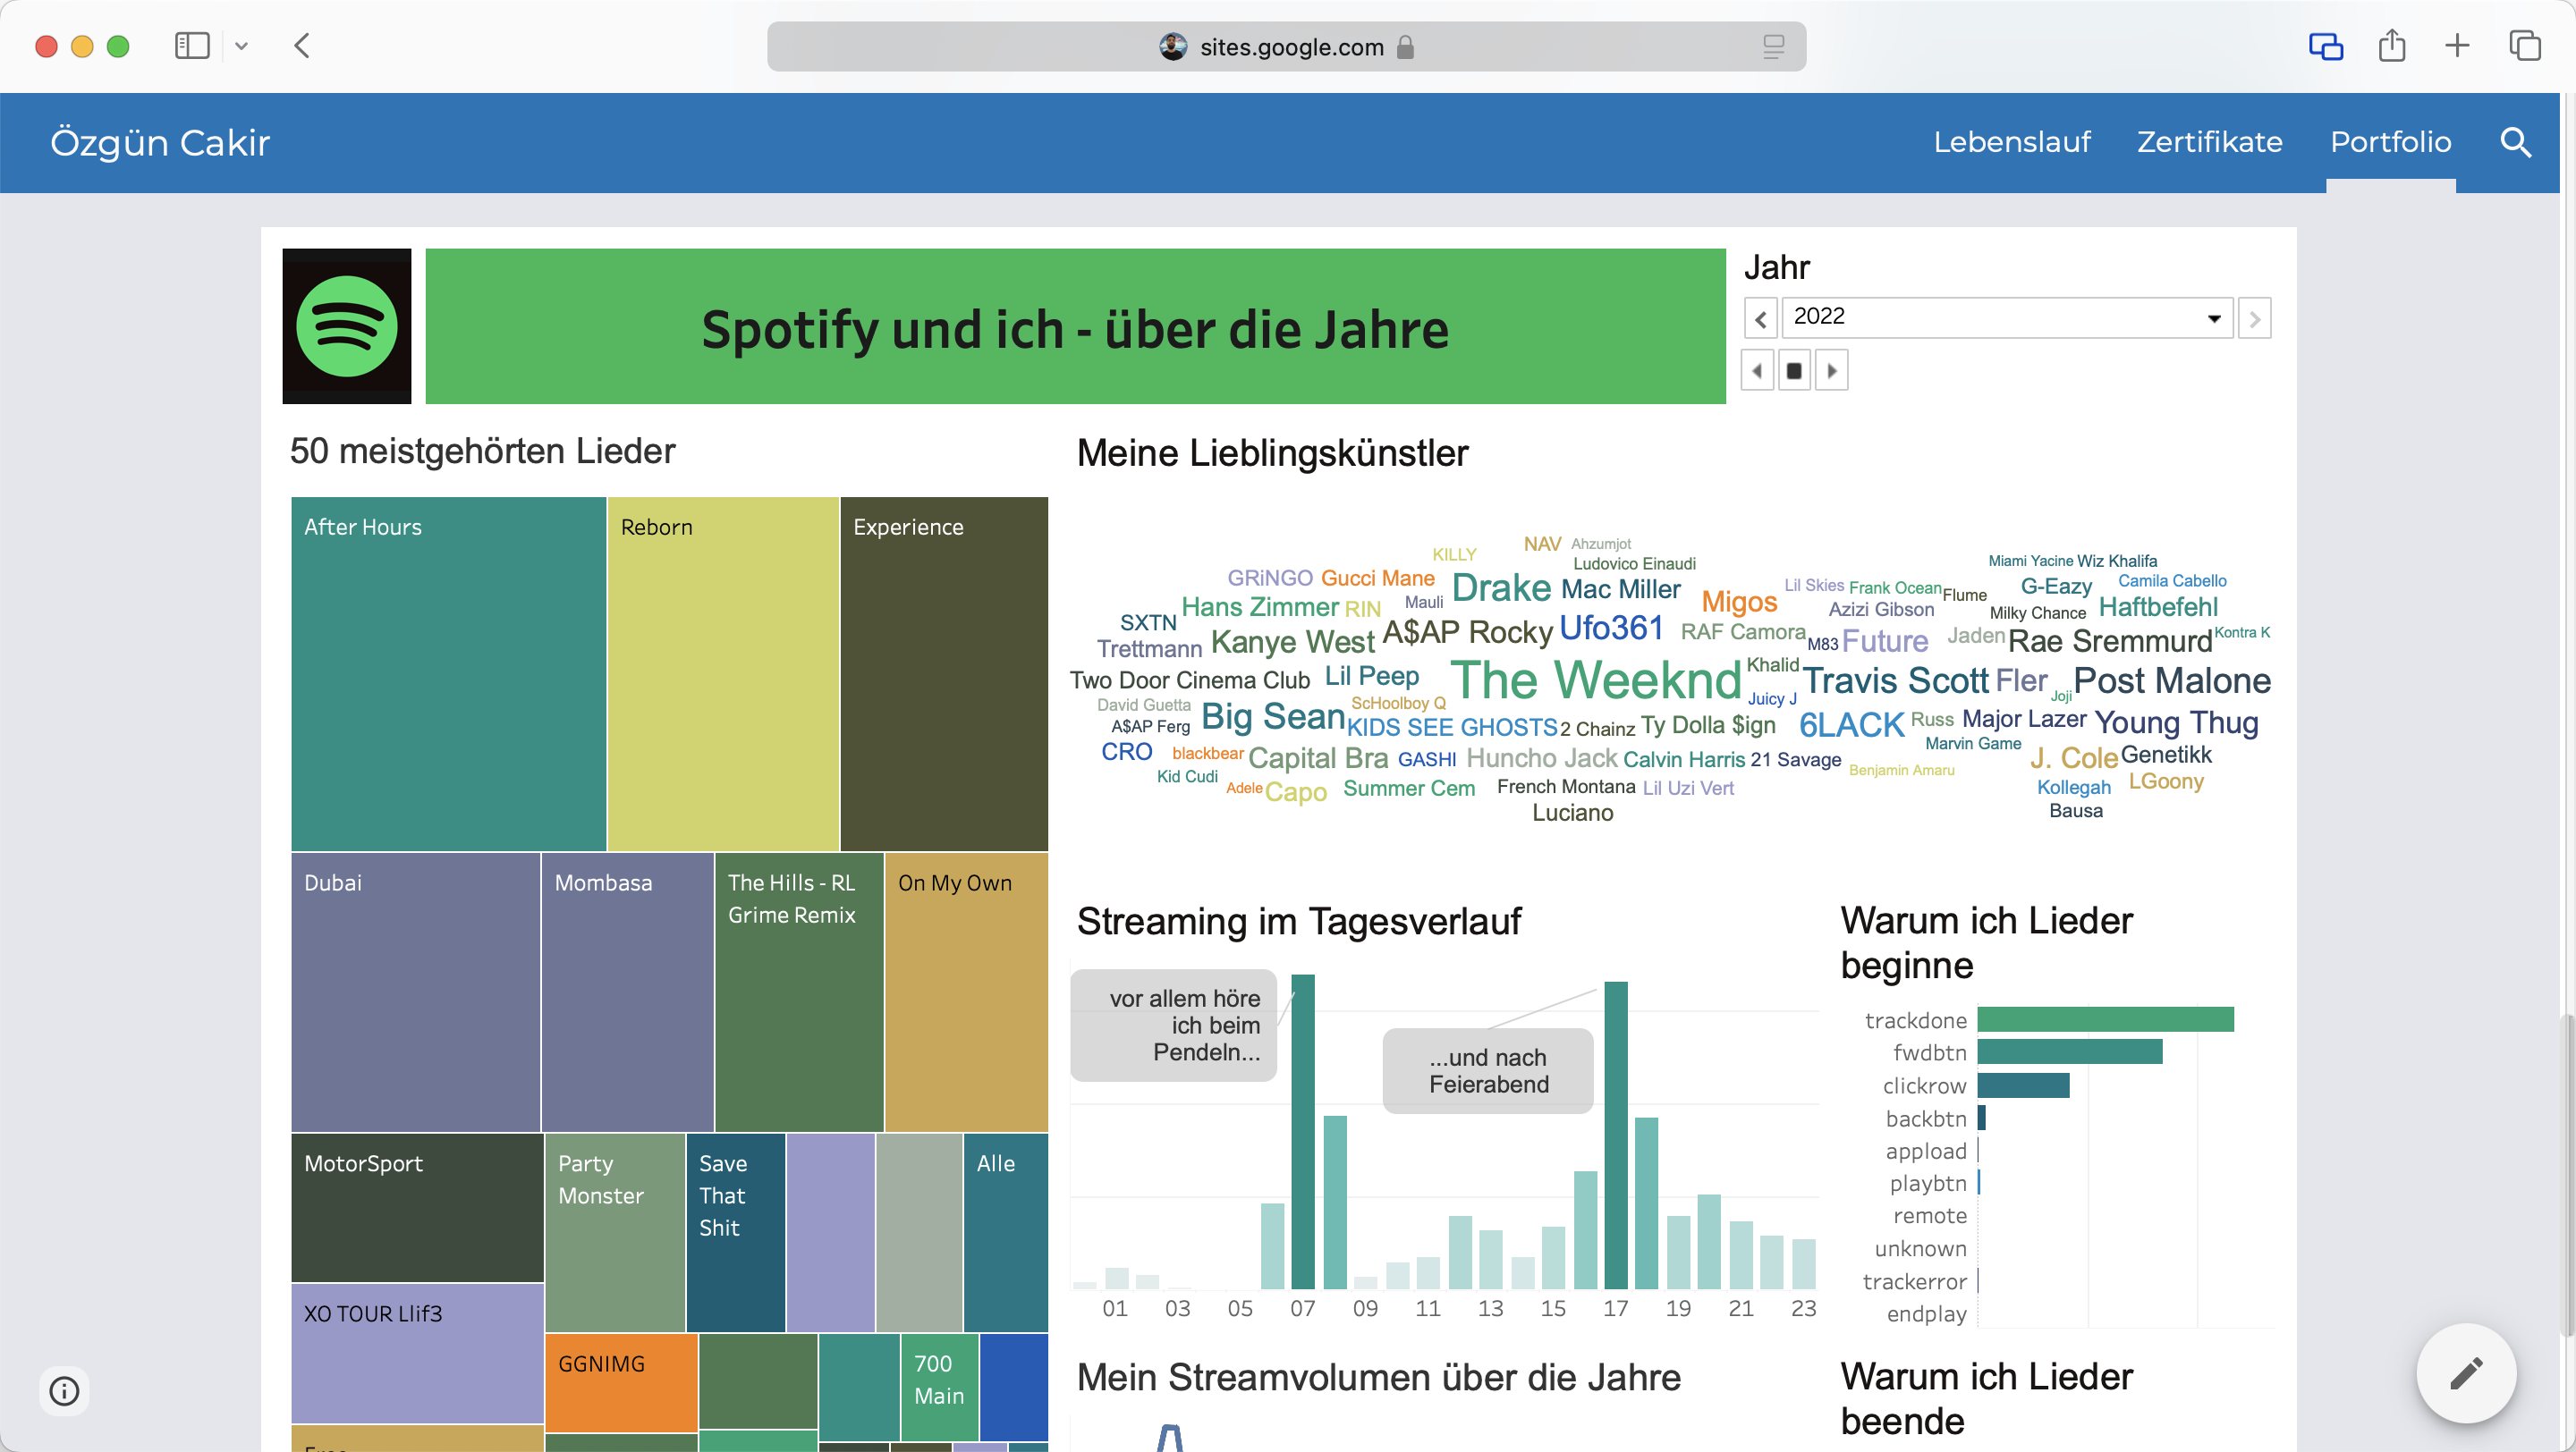The height and width of the screenshot is (1452, 2576).
Task: Open the Reader view icon in address bar
Action: pos(1773,46)
